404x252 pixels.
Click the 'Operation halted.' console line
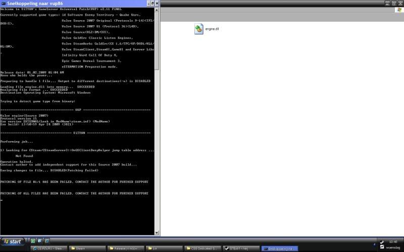click(x=17, y=162)
